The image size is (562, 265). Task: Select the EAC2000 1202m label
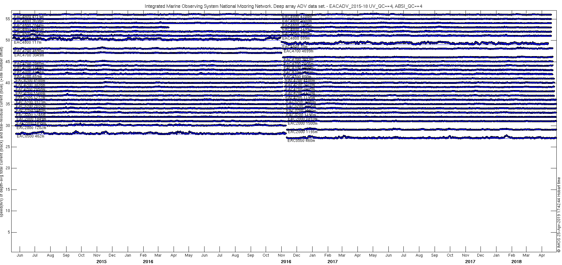tap(31, 128)
